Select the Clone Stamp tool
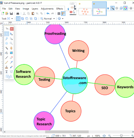 tap(7, 67)
